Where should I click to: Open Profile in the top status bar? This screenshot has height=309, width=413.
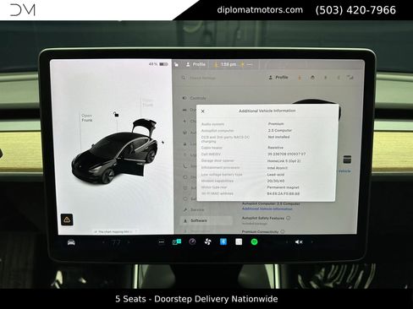[x=195, y=64]
